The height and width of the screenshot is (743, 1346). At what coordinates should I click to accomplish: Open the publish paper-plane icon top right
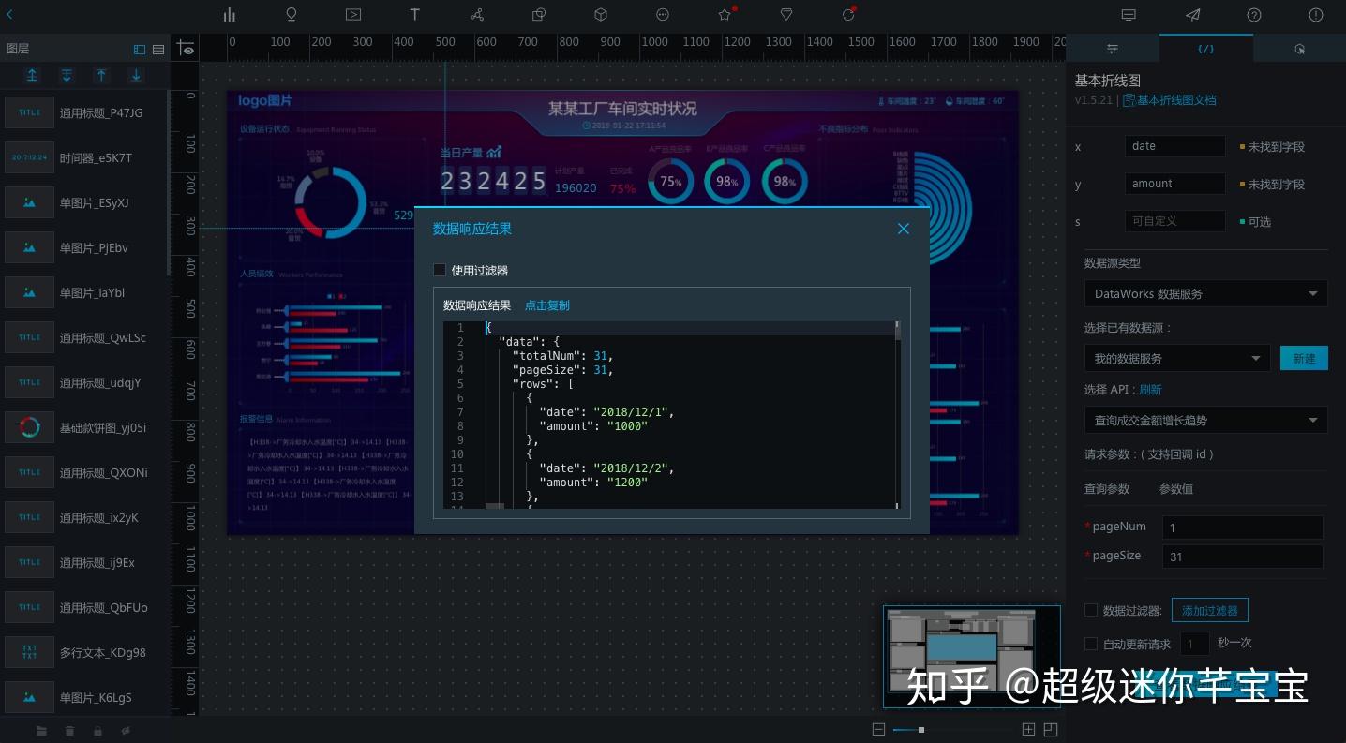coord(1192,15)
